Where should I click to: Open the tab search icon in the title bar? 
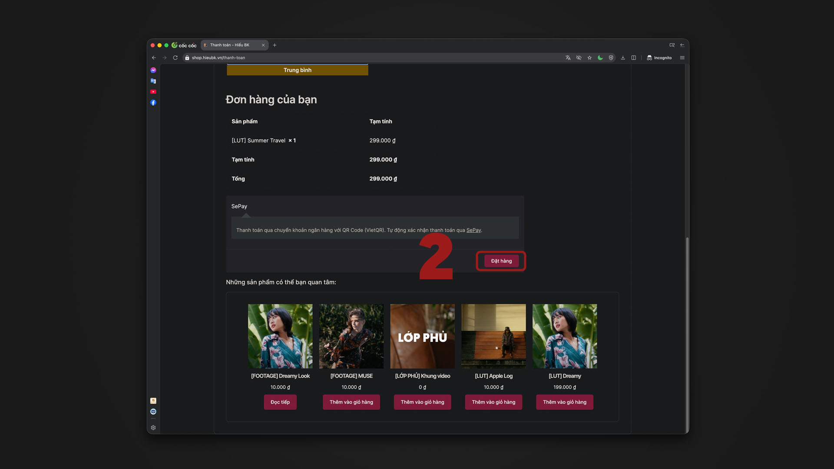[x=672, y=45]
